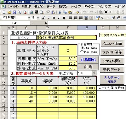Open the 編集(E) menu
The width and height of the screenshot is (126, 119).
pyautogui.click(x=26, y=7)
